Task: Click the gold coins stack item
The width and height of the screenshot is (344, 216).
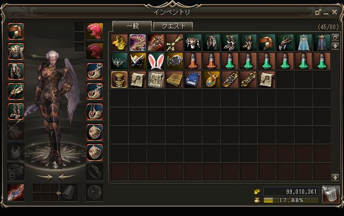Action: [119, 43]
